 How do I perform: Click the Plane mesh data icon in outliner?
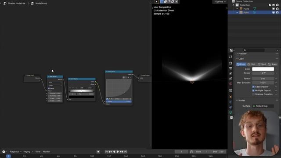click(x=255, y=9)
